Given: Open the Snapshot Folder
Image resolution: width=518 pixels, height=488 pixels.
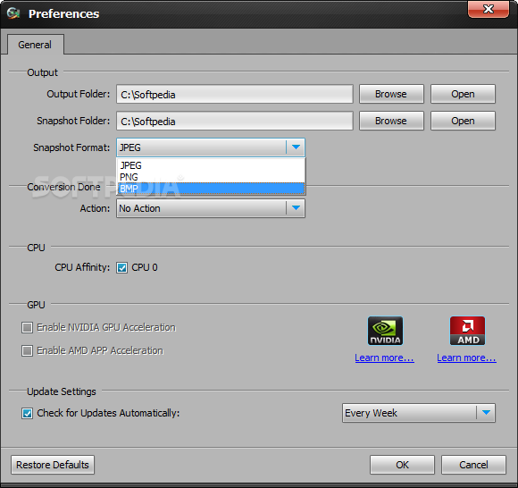Looking at the screenshot, I should (x=463, y=121).
